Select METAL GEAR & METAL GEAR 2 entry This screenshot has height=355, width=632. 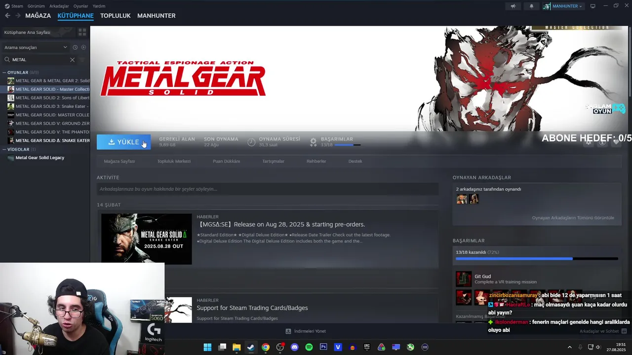coord(48,81)
